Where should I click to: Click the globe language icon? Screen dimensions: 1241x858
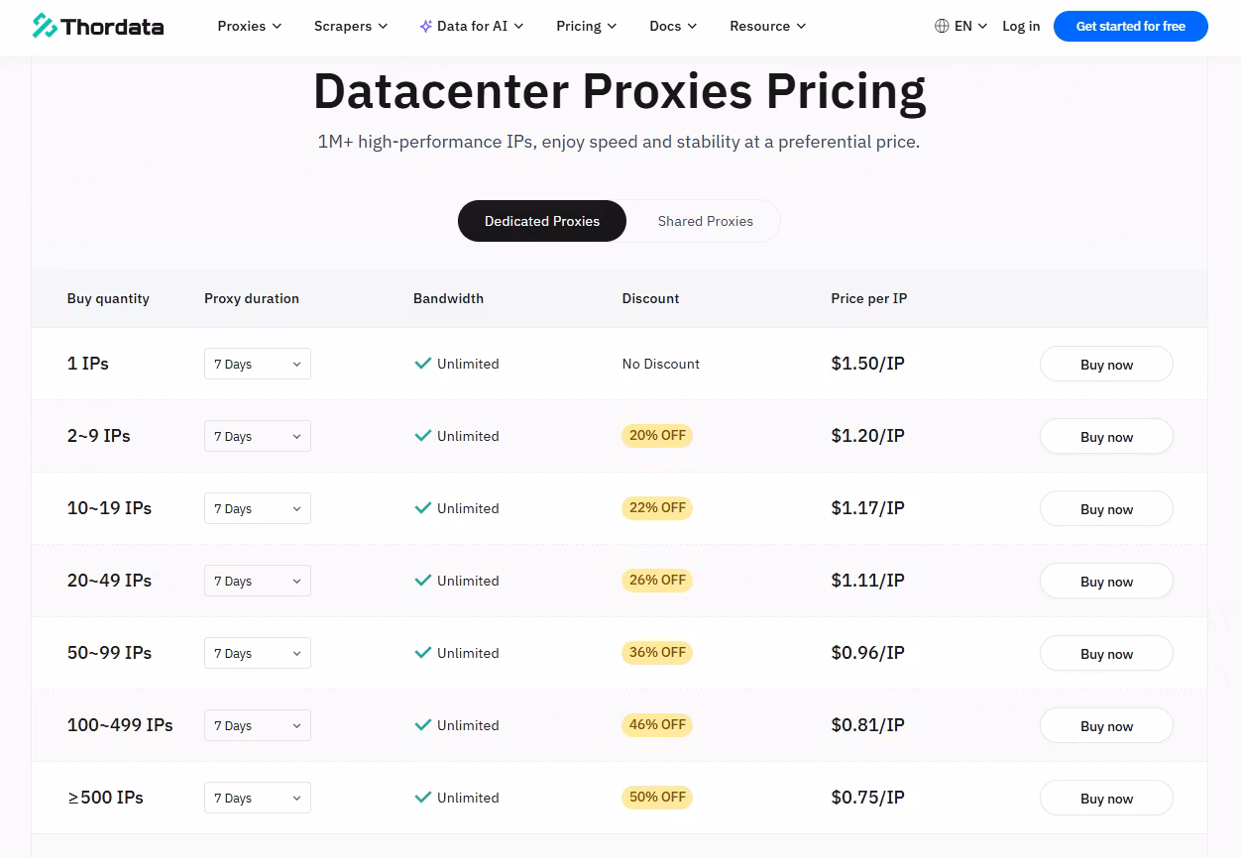tap(942, 26)
